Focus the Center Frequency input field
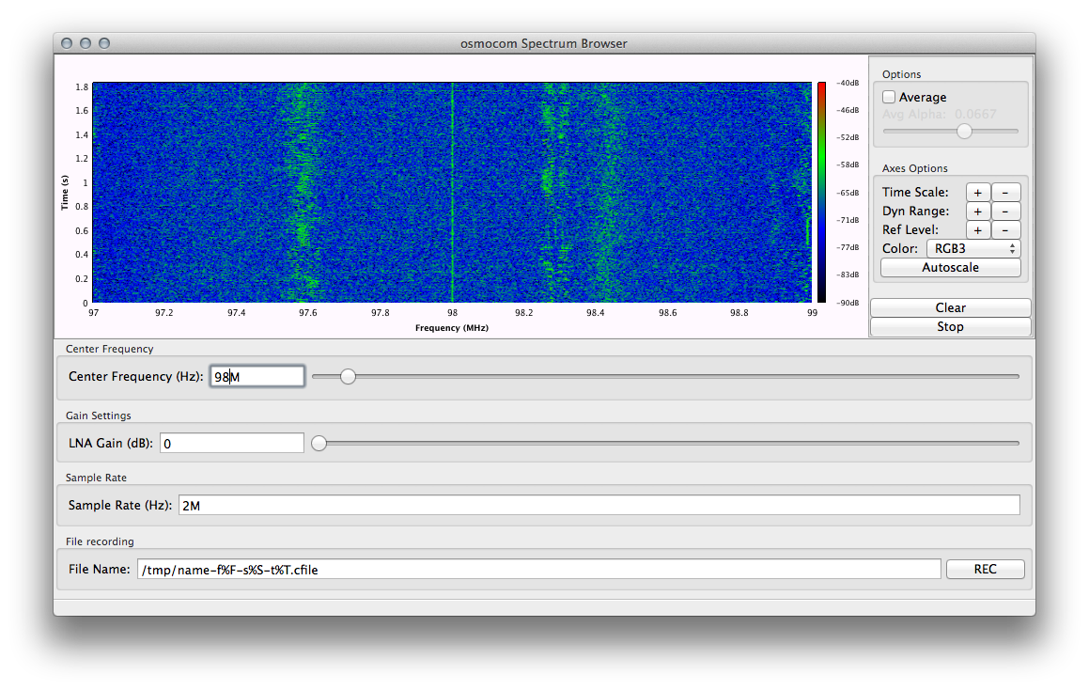 tap(257, 376)
